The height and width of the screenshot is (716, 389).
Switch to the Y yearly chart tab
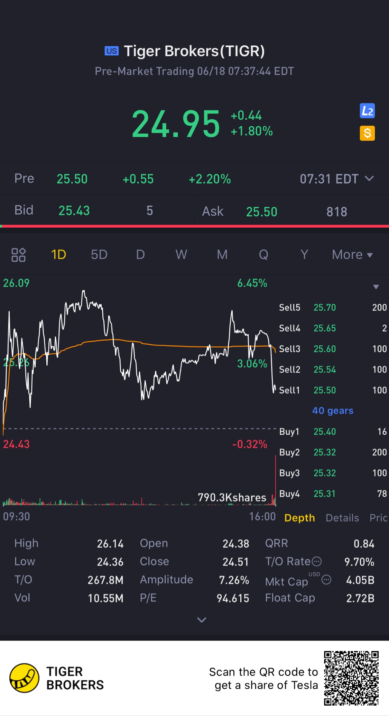[x=304, y=255]
